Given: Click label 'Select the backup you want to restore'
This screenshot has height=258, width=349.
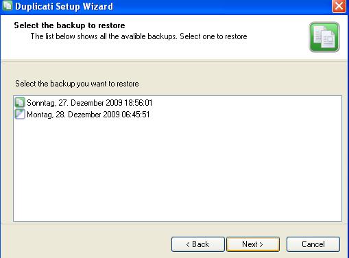Looking at the screenshot, I should [x=77, y=84].
